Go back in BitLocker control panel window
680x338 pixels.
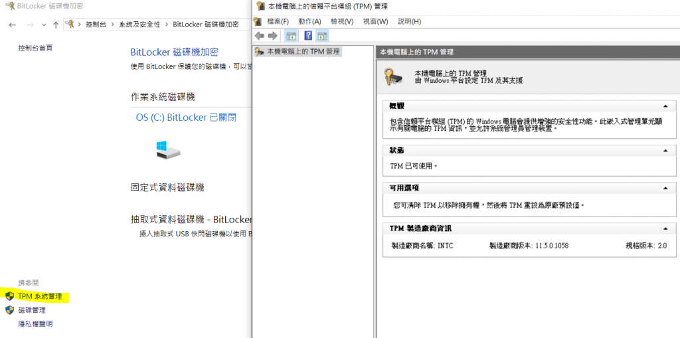13,25
